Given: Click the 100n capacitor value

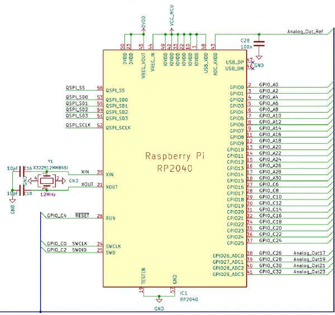Looking at the screenshot, I should coord(246,46).
